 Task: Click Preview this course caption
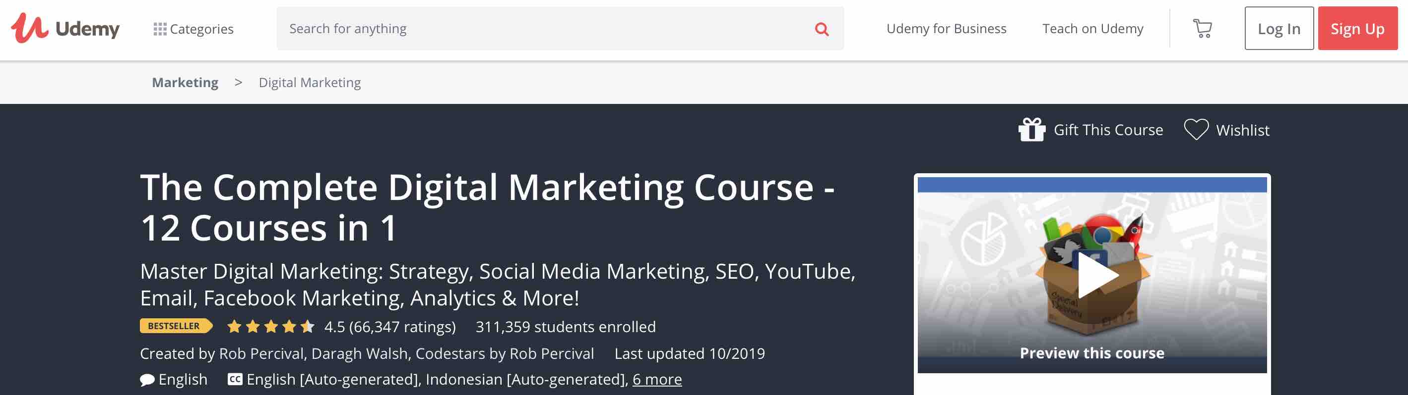click(x=1091, y=353)
